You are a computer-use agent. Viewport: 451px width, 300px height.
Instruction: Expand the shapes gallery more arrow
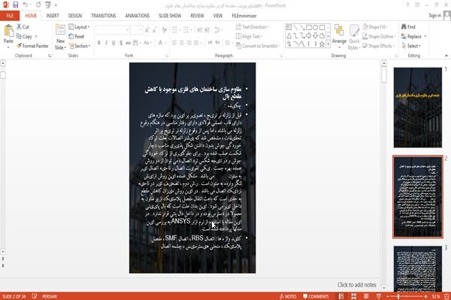coord(328,44)
